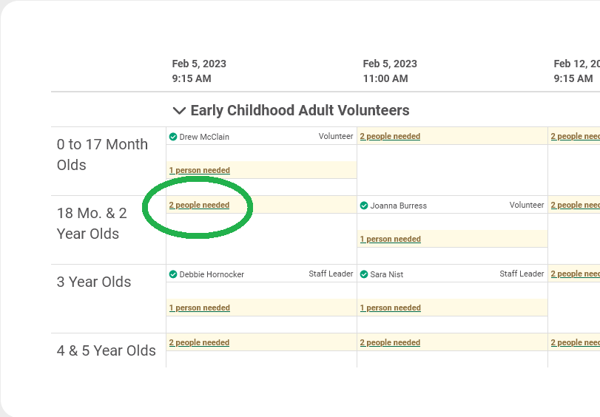Select the 3 Year Olds row label
Screen dimensions: 600x417
click(94, 282)
